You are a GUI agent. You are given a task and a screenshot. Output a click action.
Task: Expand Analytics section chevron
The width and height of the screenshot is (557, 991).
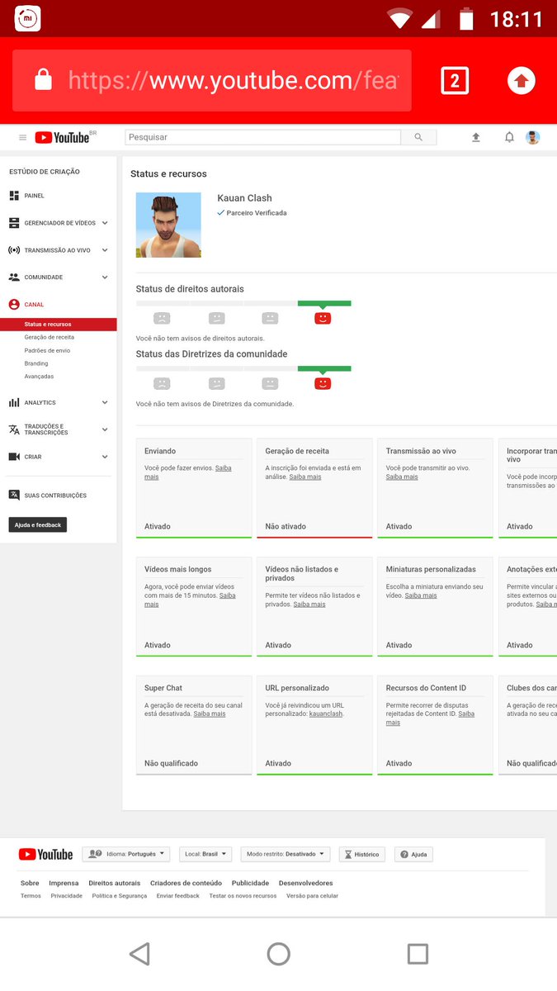[x=105, y=403]
